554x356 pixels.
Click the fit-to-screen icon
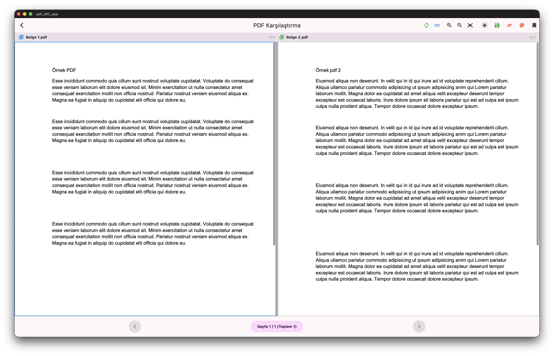(470, 25)
